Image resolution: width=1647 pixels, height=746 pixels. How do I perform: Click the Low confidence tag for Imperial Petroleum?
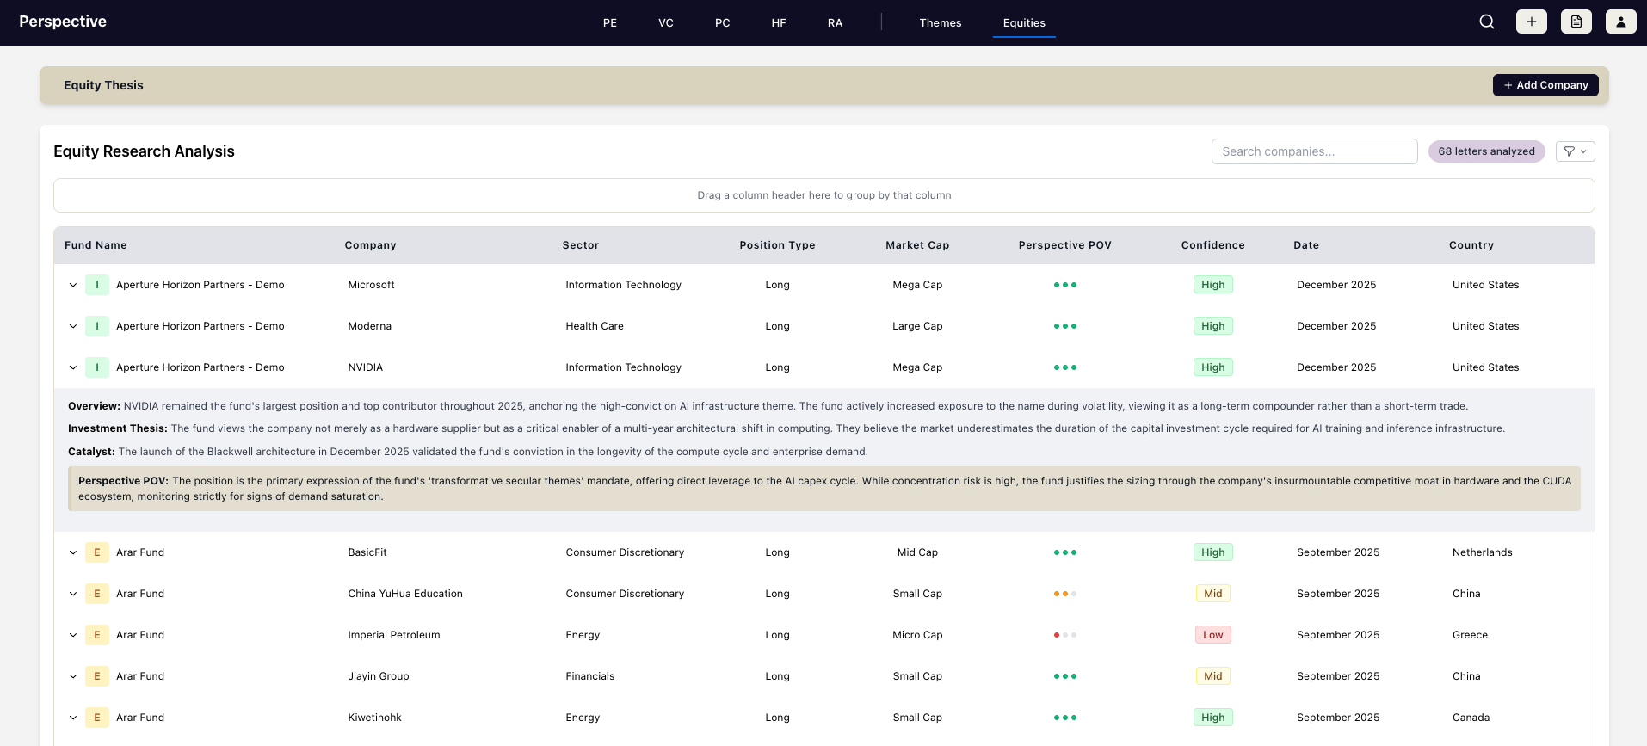[1212, 635]
